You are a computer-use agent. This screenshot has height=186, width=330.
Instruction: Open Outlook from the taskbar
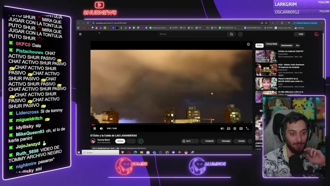pos(154,152)
